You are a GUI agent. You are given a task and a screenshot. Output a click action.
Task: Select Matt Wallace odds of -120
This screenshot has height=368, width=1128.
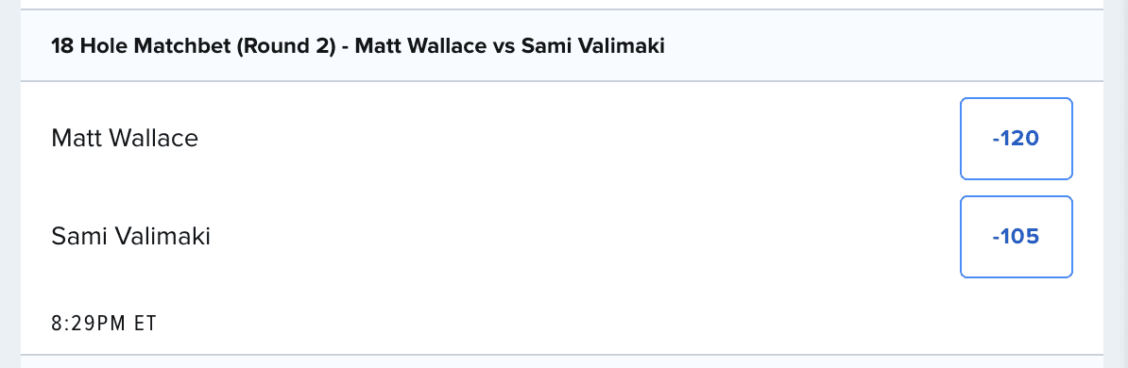[x=1016, y=139]
